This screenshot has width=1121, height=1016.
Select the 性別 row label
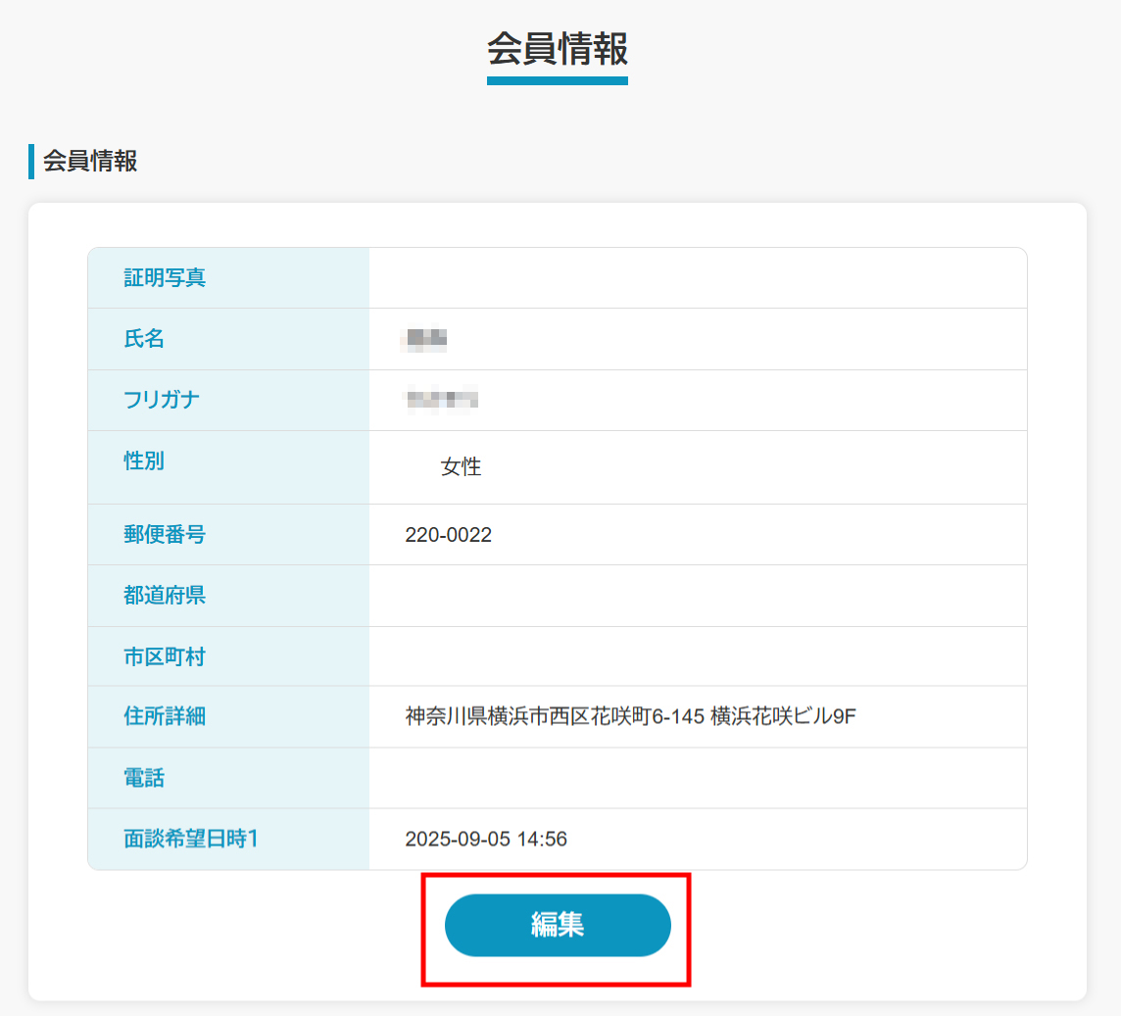pos(144,460)
